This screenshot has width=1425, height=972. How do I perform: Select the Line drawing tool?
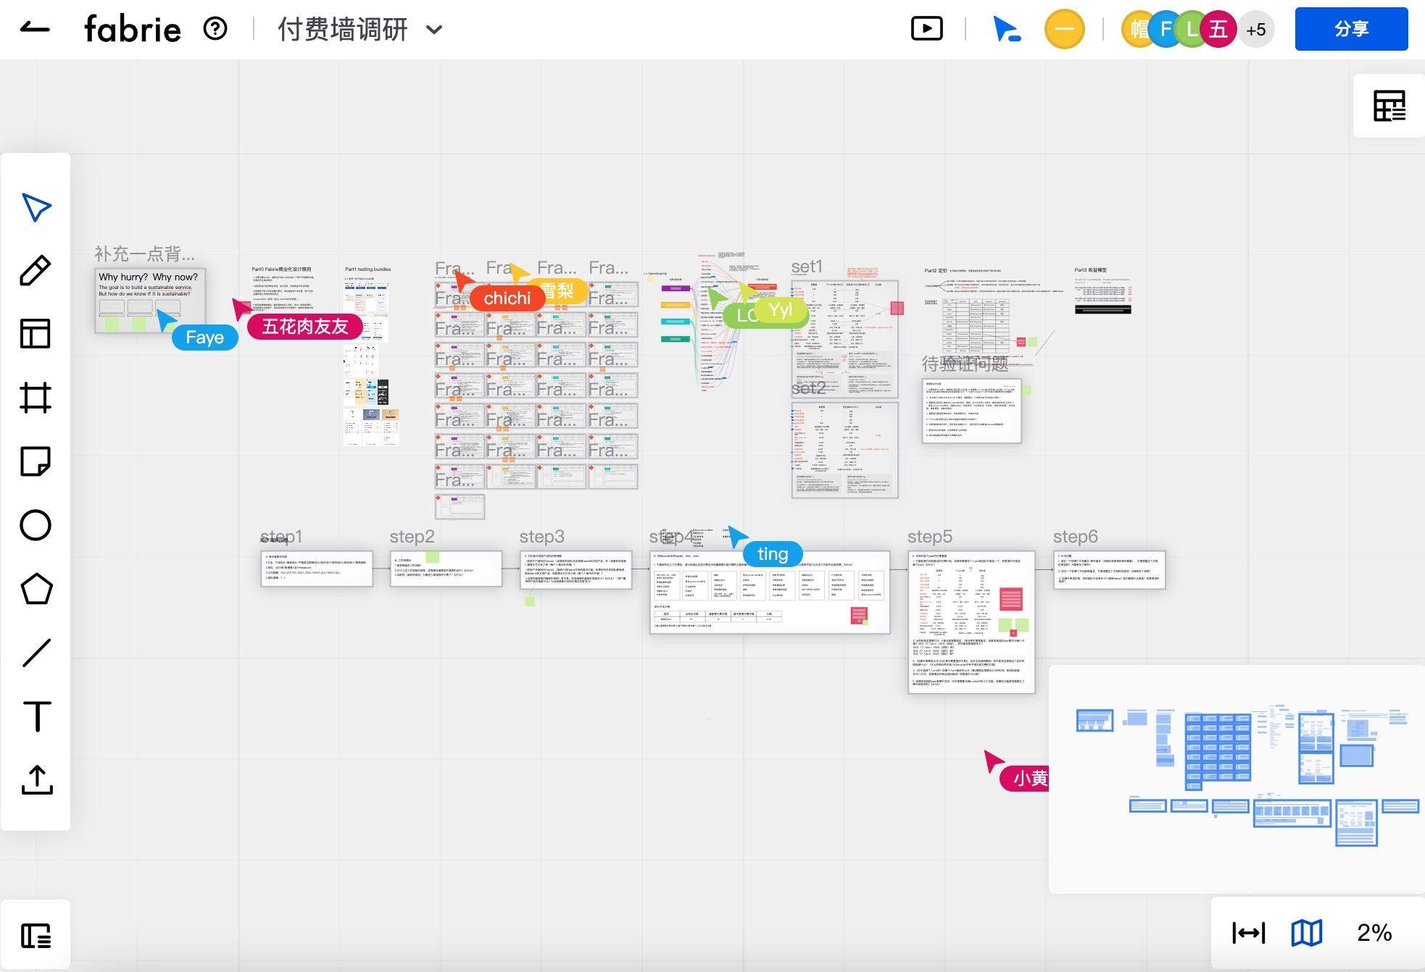click(x=36, y=653)
